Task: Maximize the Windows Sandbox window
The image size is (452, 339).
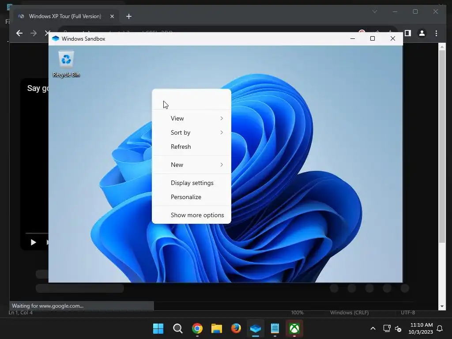Action: coord(373,39)
